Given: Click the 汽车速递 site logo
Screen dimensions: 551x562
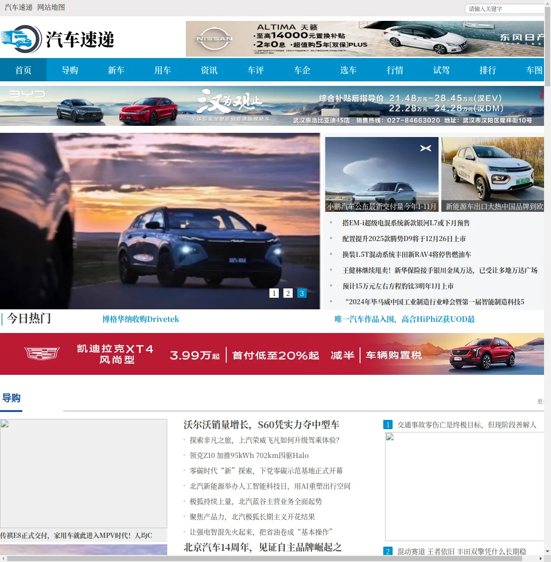Looking at the screenshot, I should [x=58, y=39].
